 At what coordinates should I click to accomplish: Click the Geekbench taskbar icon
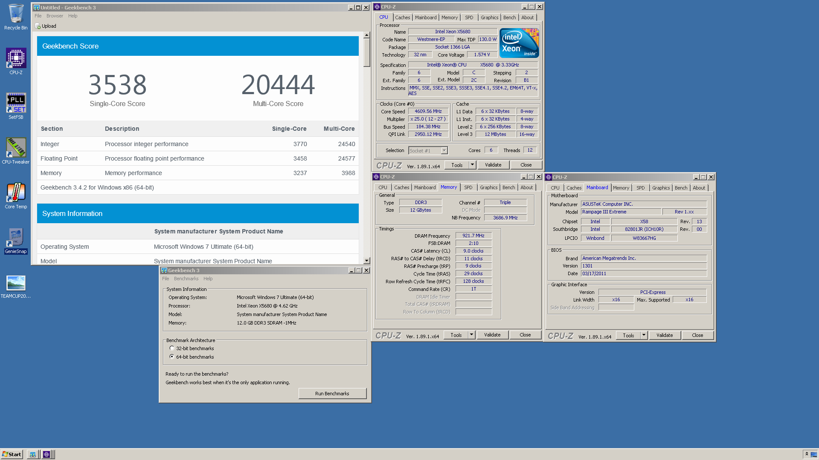click(33, 454)
